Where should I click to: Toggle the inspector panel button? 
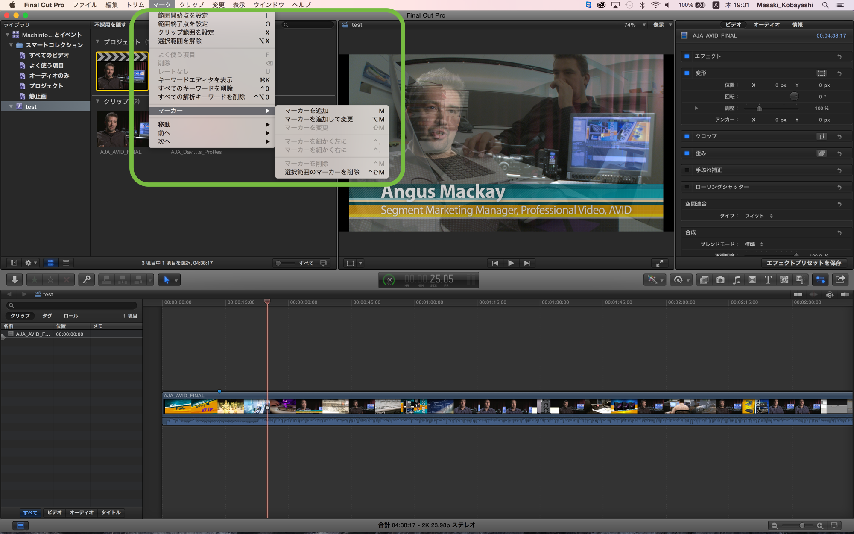820,280
